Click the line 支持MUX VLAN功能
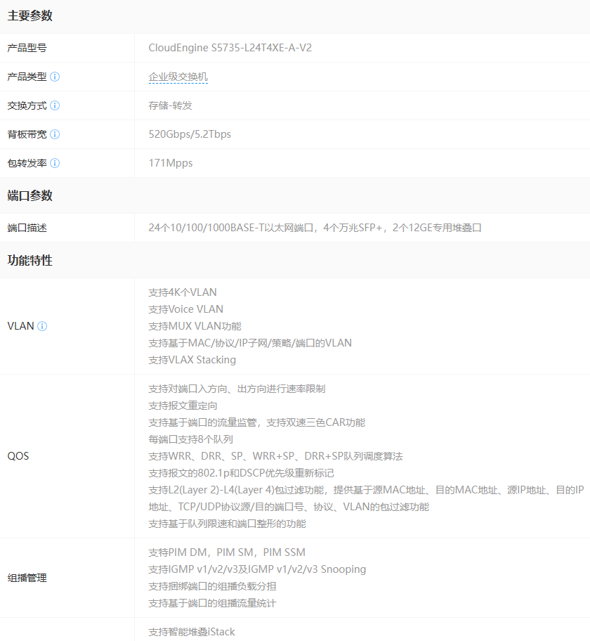This screenshot has width=590, height=641. [195, 326]
